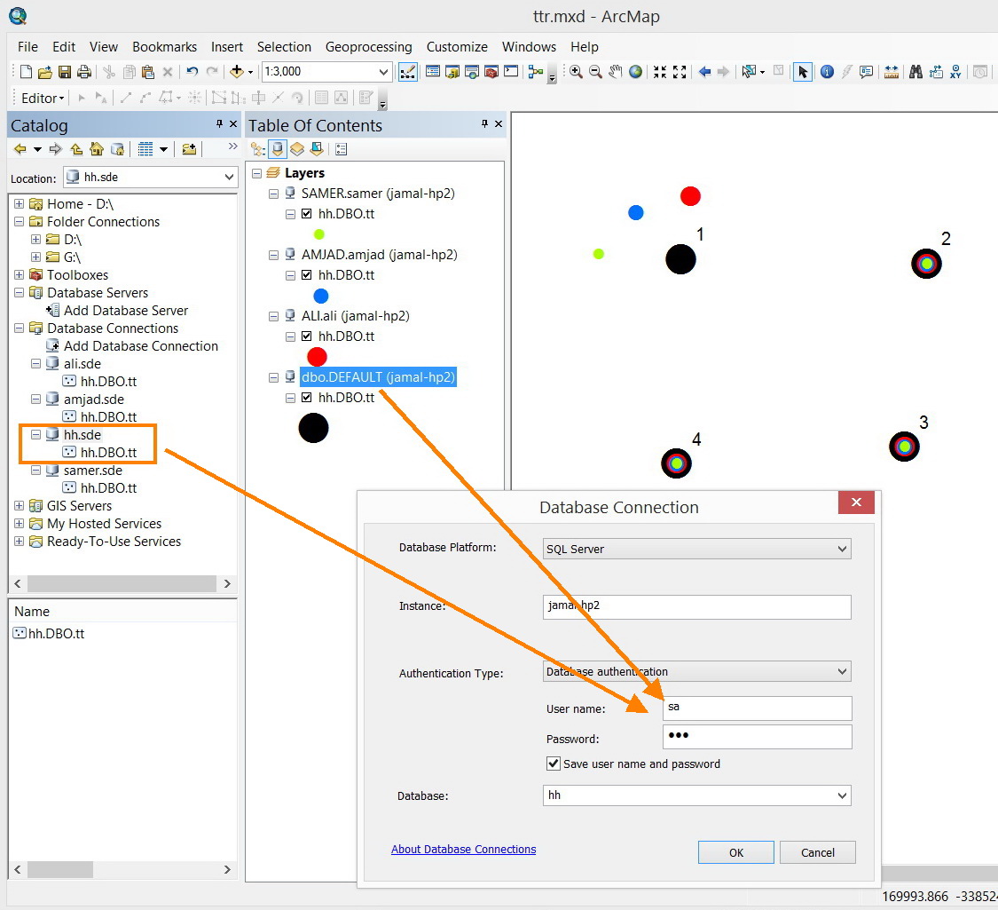Screen dimensions: 998x910
Task: Click Add Database Server in Catalog
Action: click(x=126, y=310)
